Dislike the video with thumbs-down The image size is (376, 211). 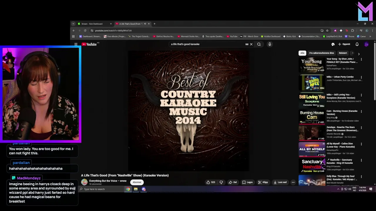(x=221, y=182)
